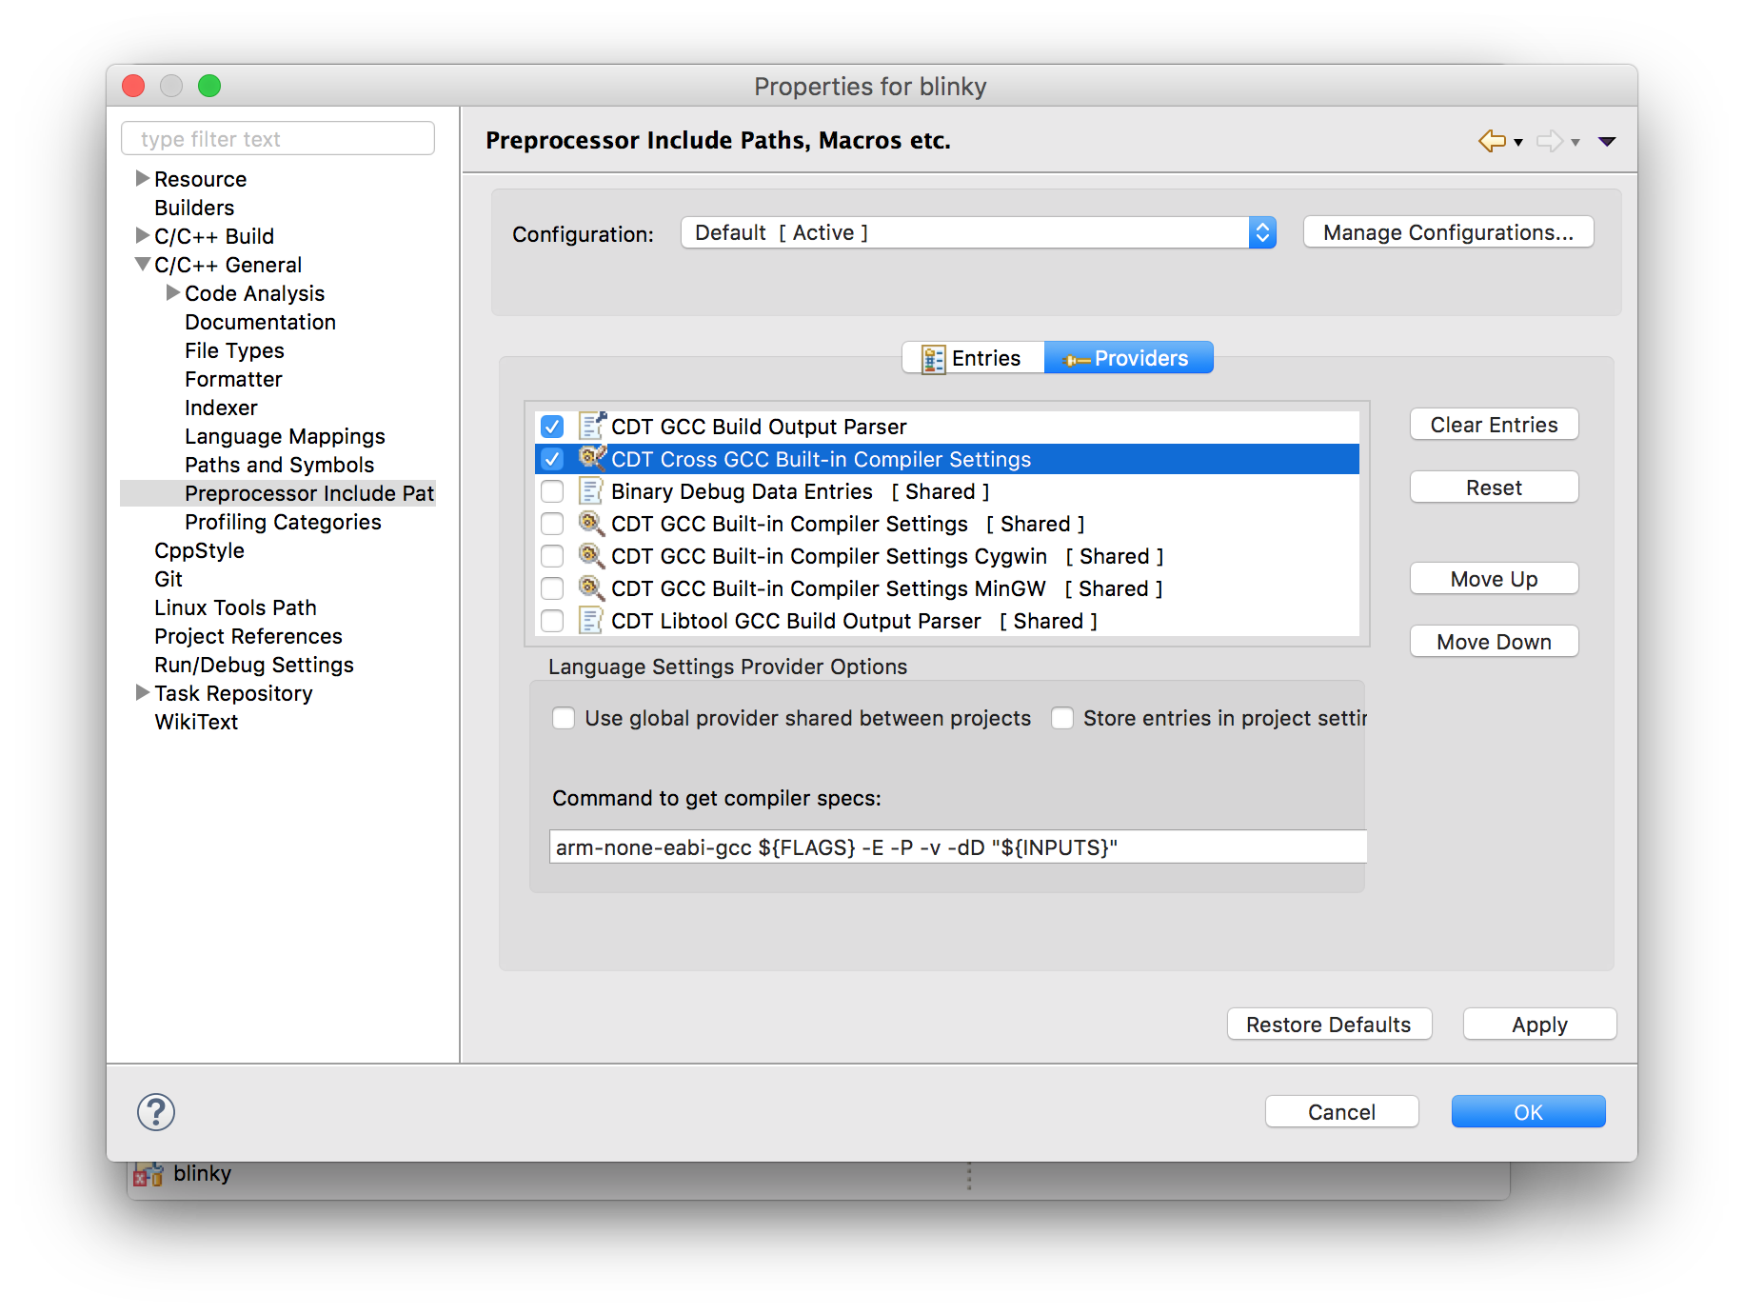
Task: Click the Apply button
Action: [x=1539, y=1025]
